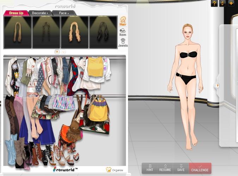Click the orange plus icon
The width and height of the screenshot is (238, 176).
[x=231, y=4]
